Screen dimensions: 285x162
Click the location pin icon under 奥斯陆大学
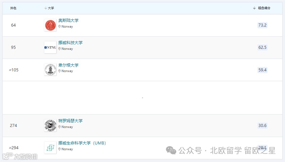(60, 27)
